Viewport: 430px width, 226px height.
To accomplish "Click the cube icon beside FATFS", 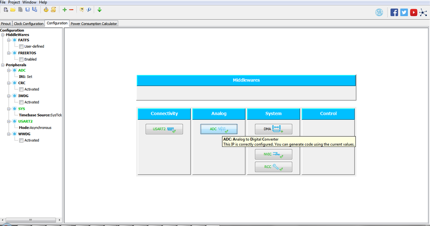I will click(15, 40).
